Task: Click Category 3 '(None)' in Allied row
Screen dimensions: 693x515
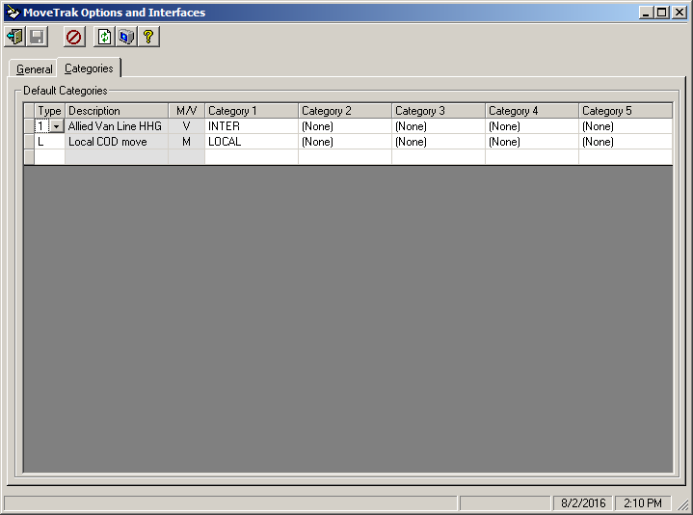Action: 439,126
